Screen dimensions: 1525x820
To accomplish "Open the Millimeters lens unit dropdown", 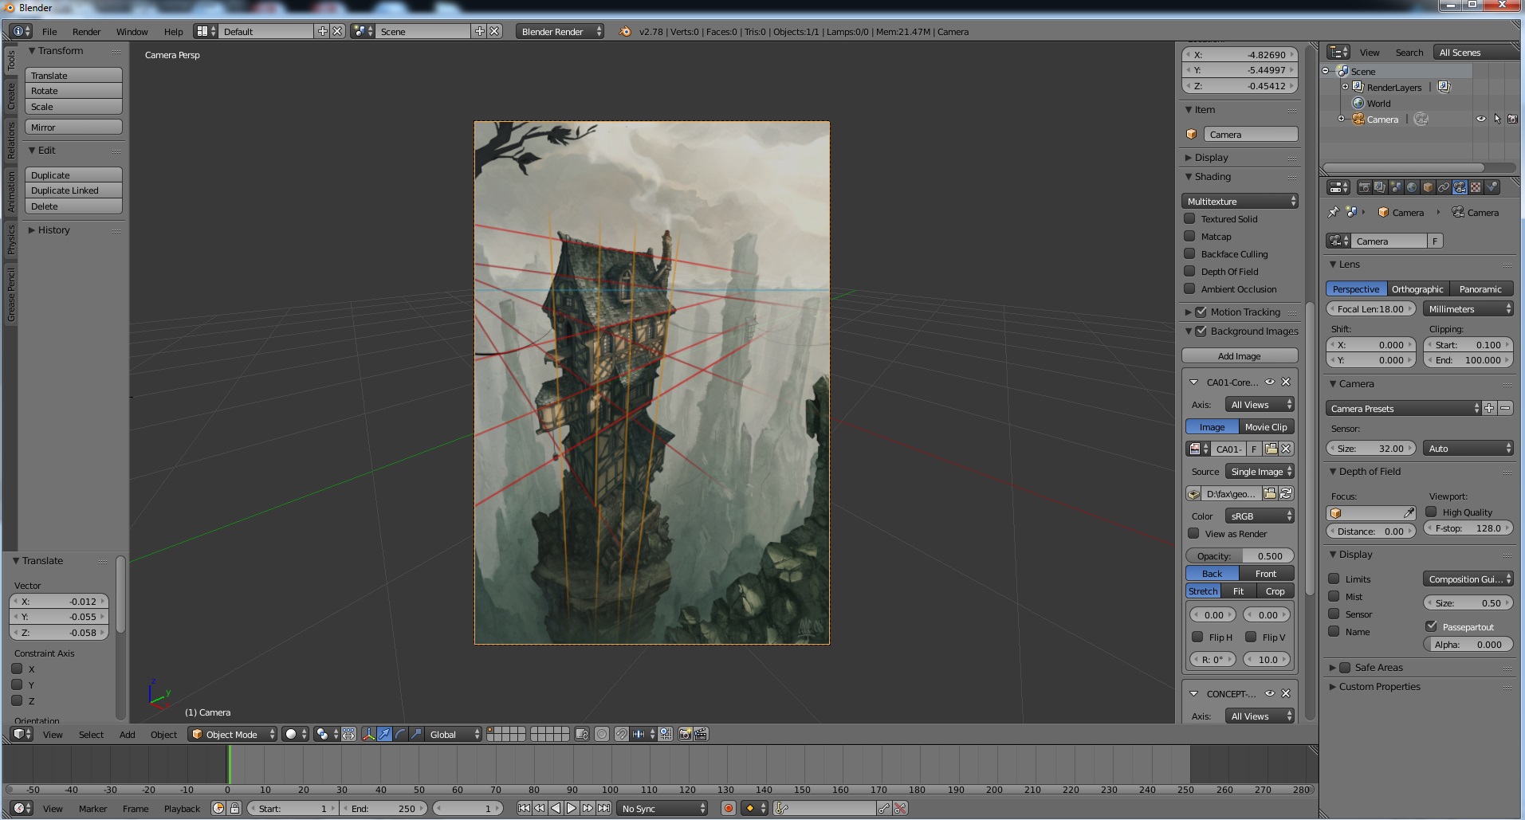I will pyautogui.click(x=1468, y=308).
